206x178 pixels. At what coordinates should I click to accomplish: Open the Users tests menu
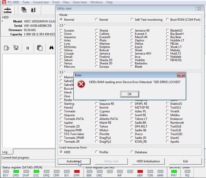point(80,2)
